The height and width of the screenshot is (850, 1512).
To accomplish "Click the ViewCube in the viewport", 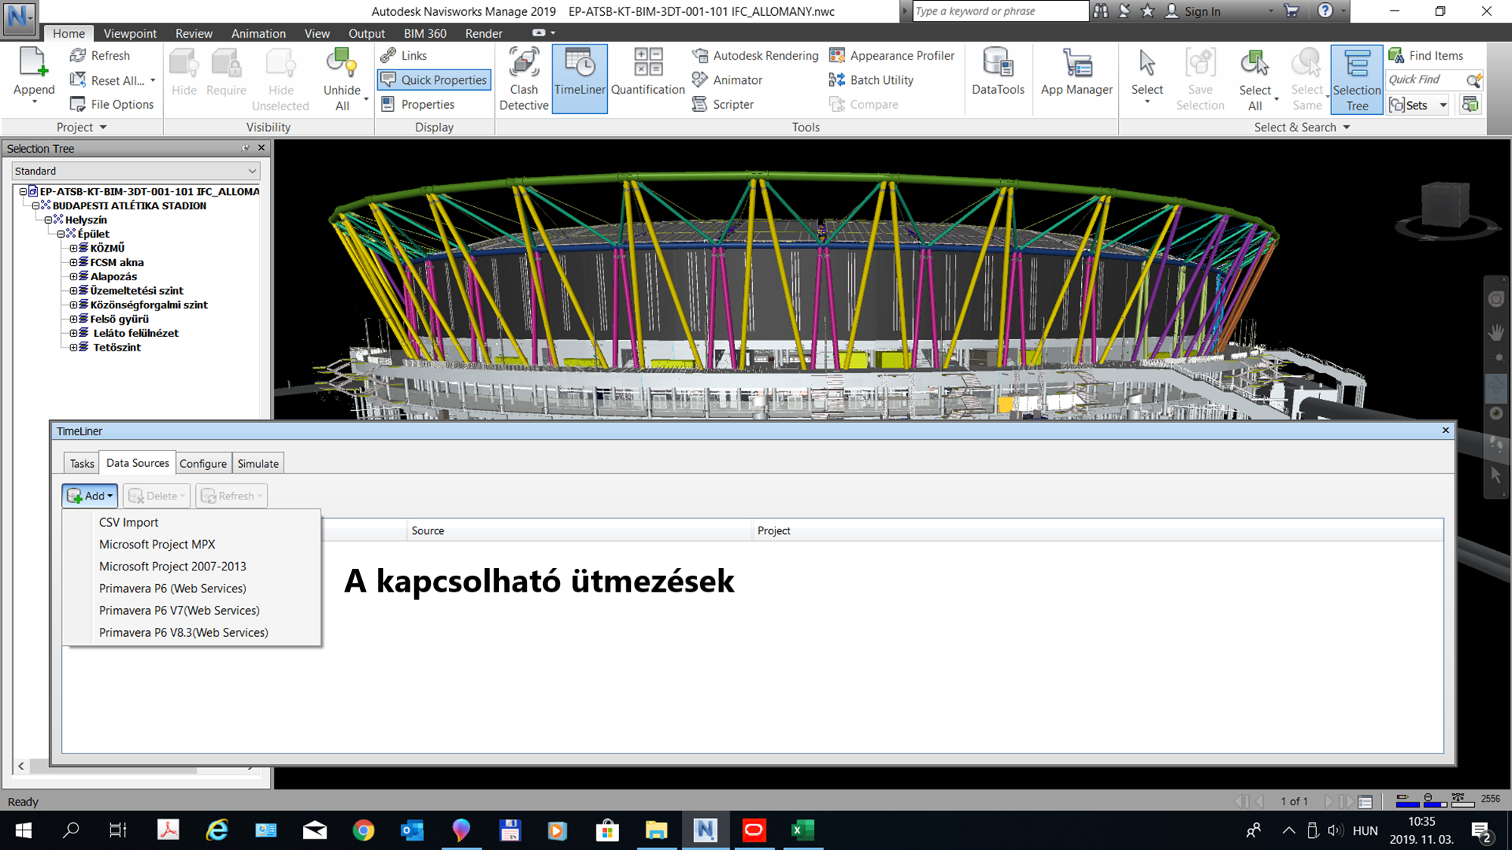I will pos(1444,206).
